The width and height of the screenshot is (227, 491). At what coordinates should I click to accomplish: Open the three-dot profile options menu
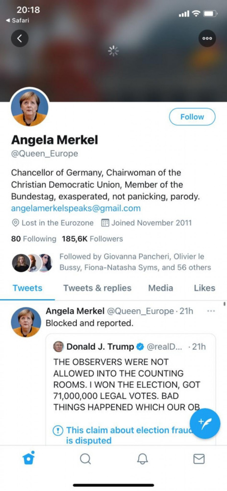(207, 38)
